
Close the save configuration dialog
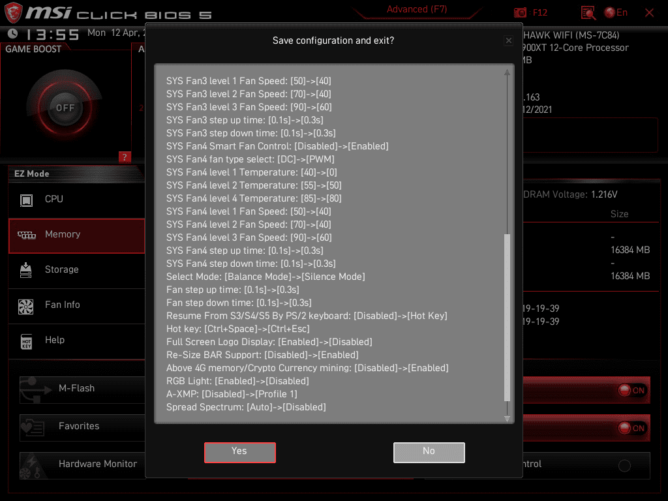(508, 41)
